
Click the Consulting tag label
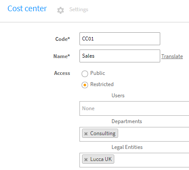(103, 133)
